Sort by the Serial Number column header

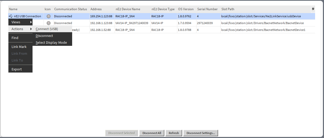point(208,9)
